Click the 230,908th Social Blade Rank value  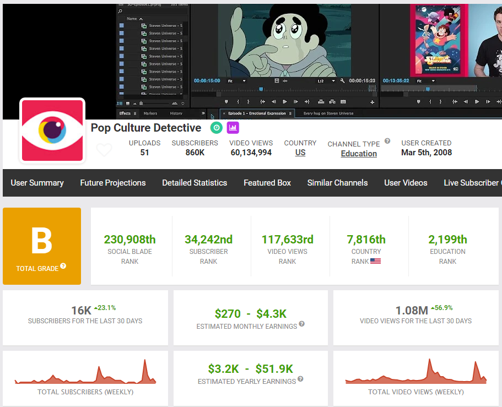[129, 240]
